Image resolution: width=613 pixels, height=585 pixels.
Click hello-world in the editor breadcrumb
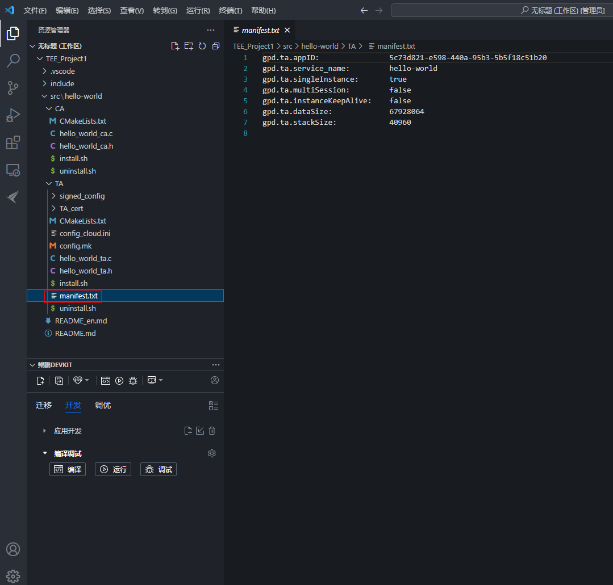320,46
